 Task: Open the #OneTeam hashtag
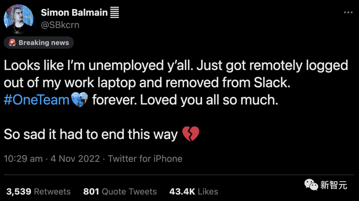click(x=36, y=100)
